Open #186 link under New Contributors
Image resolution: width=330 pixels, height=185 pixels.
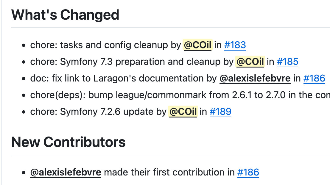(x=248, y=172)
